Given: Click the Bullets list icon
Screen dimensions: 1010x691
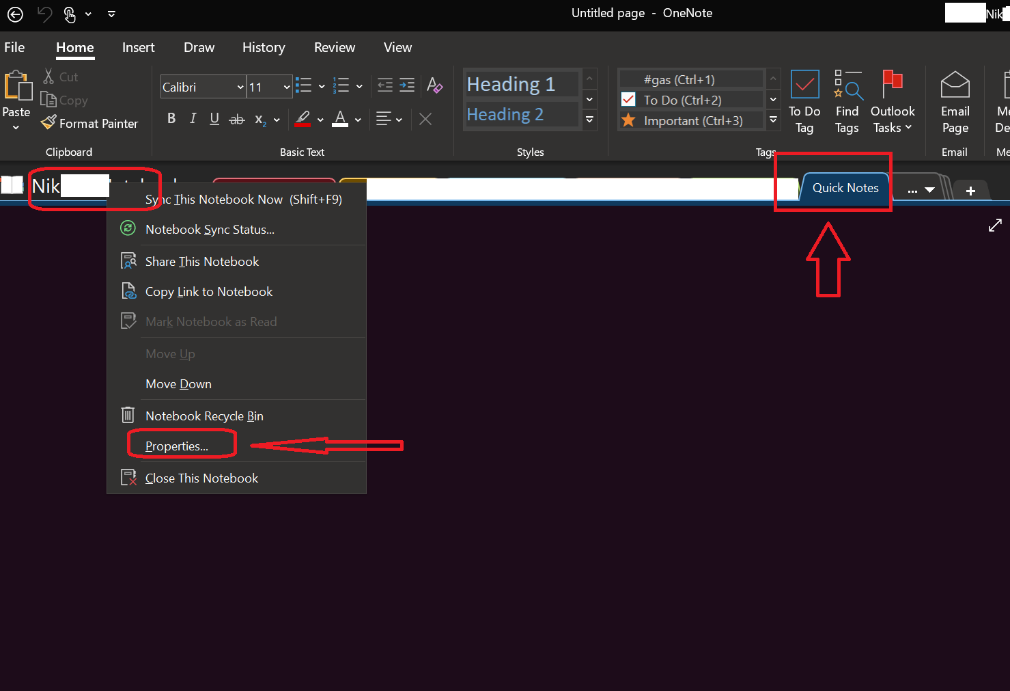Looking at the screenshot, I should click(x=304, y=85).
